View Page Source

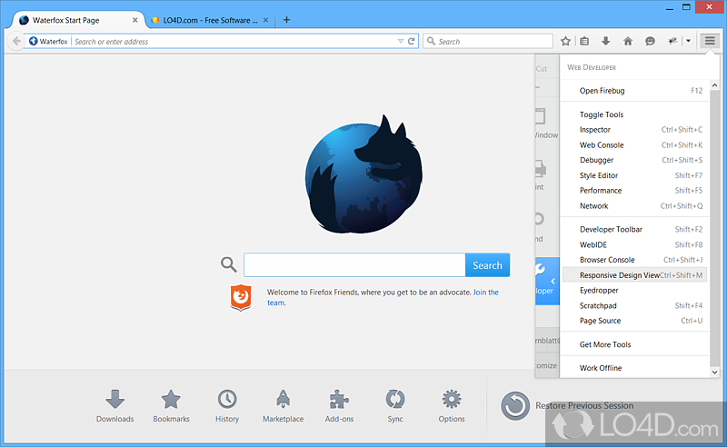coord(634,321)
